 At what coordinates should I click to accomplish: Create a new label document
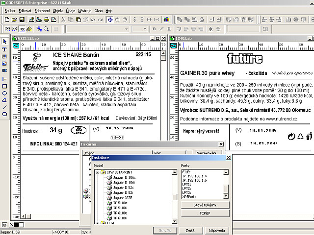click(x=7, y=20)
